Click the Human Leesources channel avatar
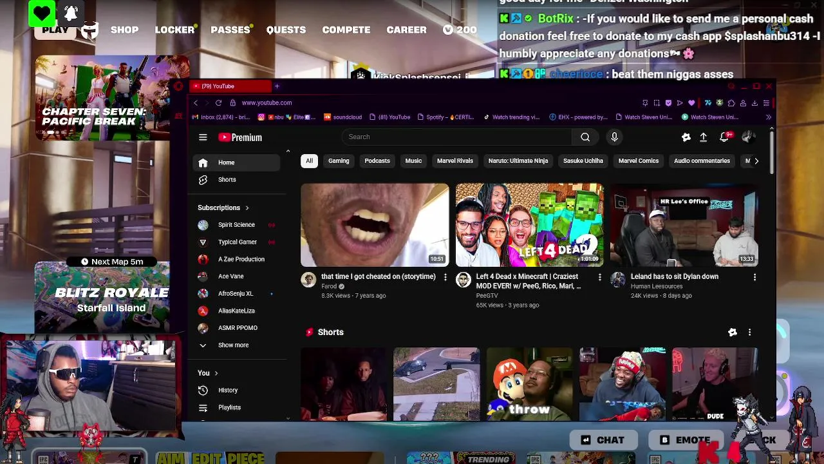The width and height of the screenshot is (824, 464). click(x=618, y=280)
